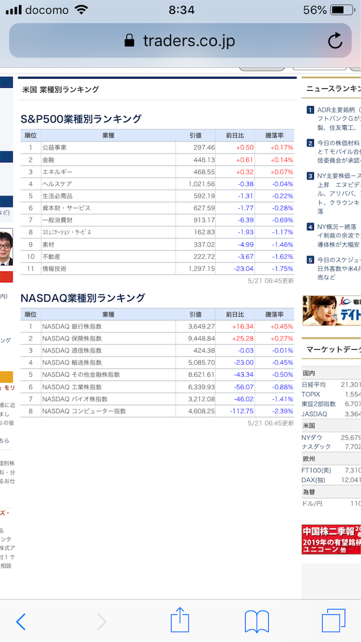The width and height of the screenshot is (361, 642).
Task: Open the Safari tabs overview icon
Action: 333,621
